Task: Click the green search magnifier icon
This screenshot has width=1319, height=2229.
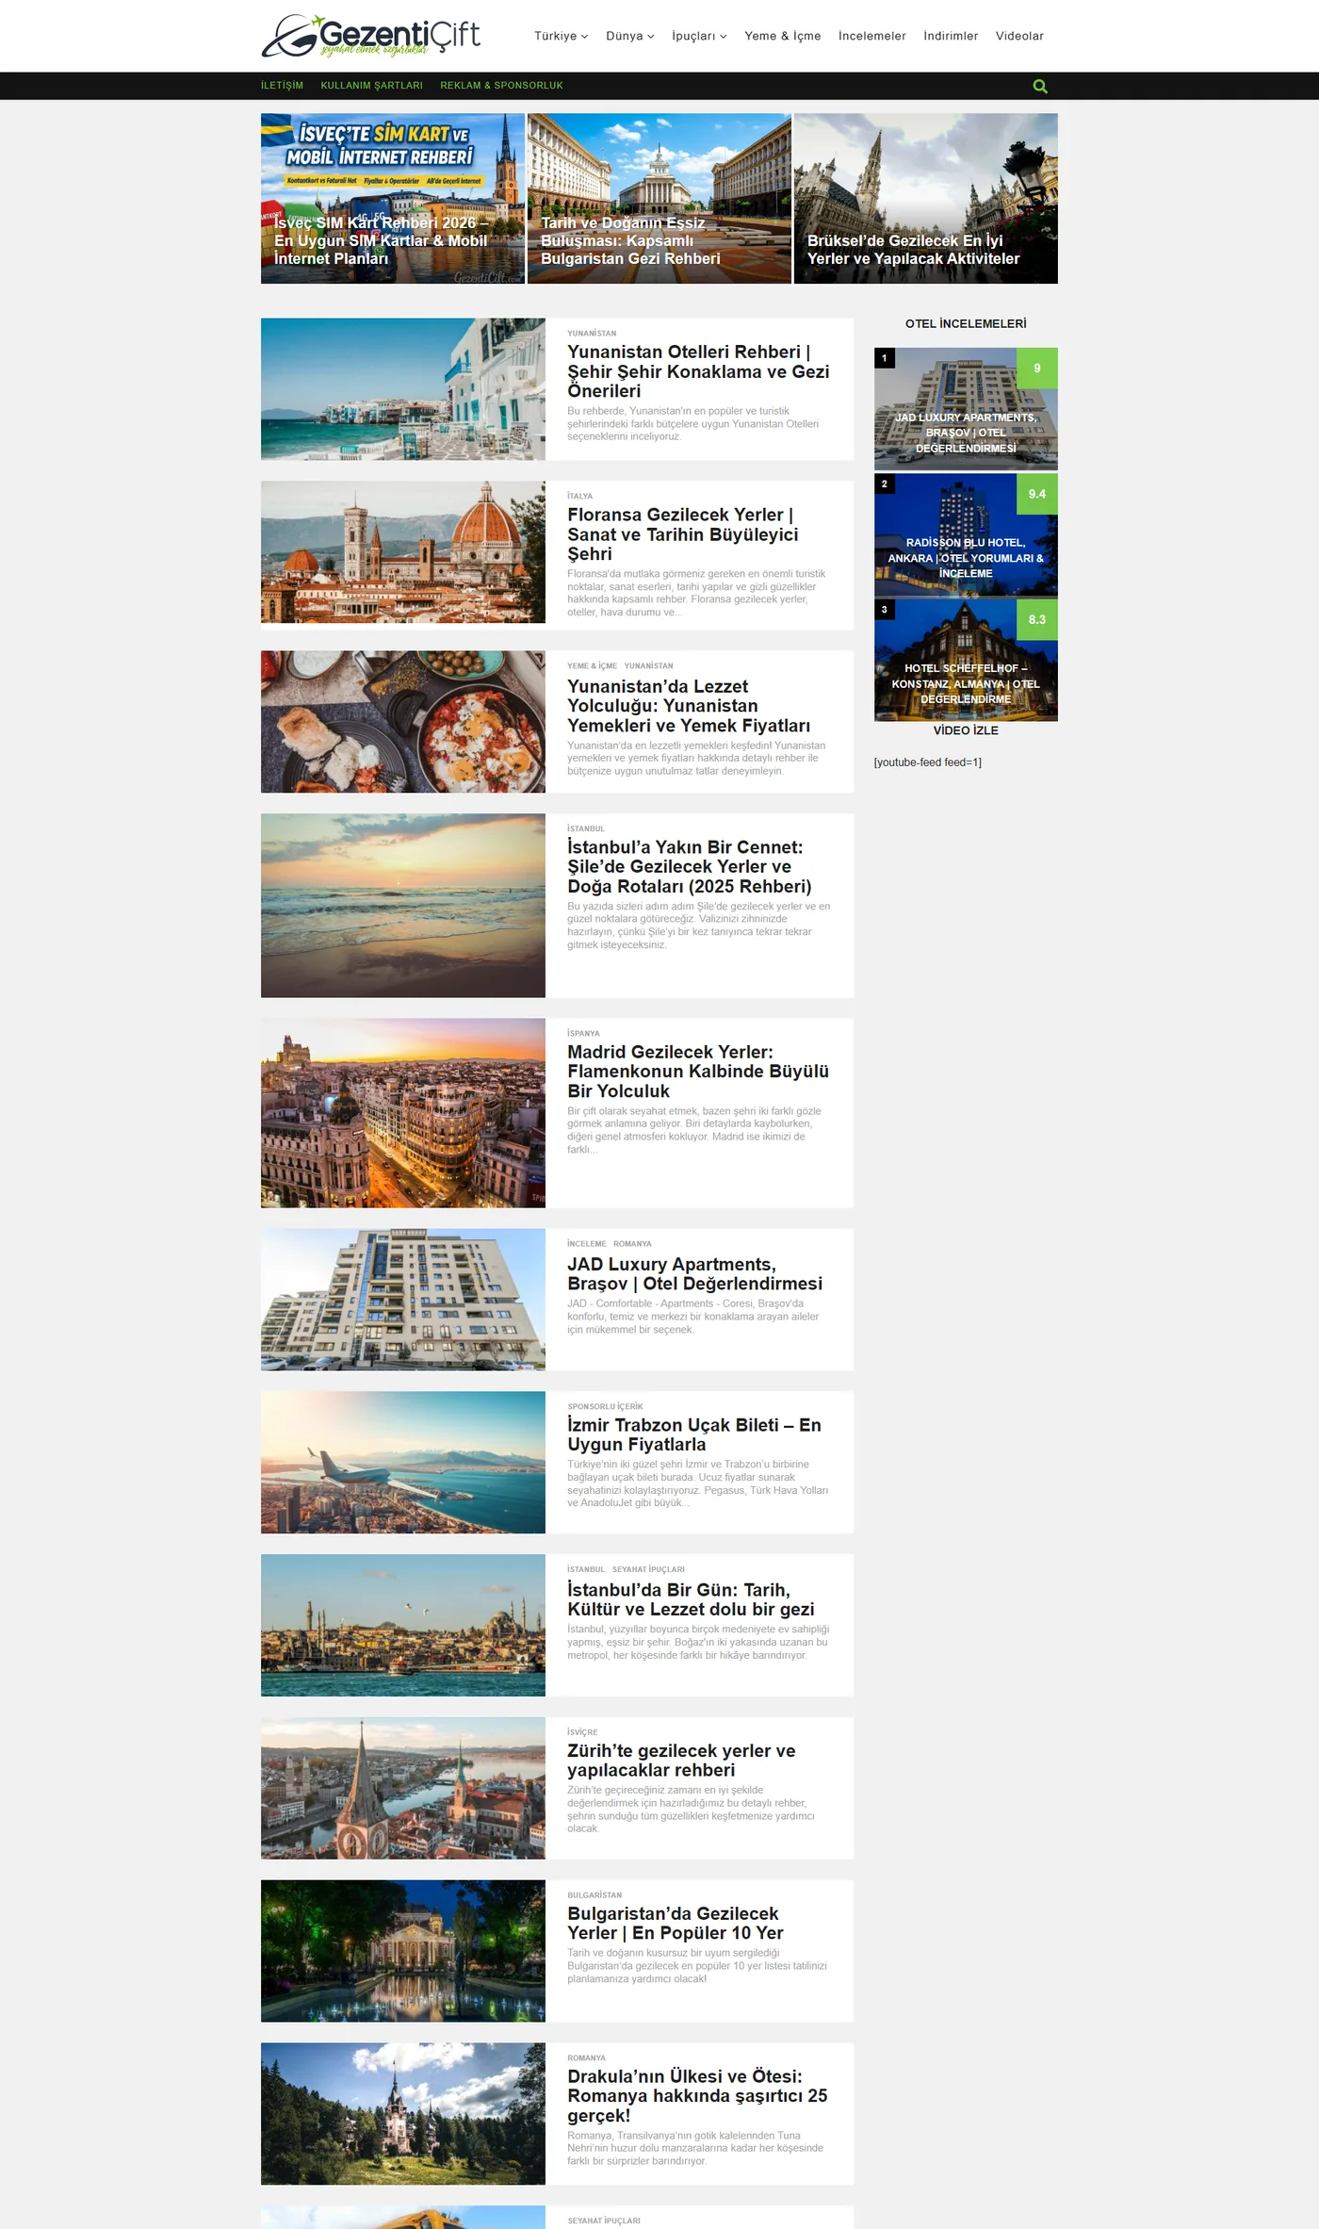Action: pos(1040,86)
